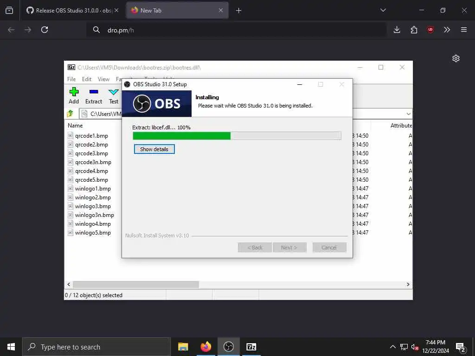Select winlogo2.bmp in 7-Zip

(x=93, y=197)
